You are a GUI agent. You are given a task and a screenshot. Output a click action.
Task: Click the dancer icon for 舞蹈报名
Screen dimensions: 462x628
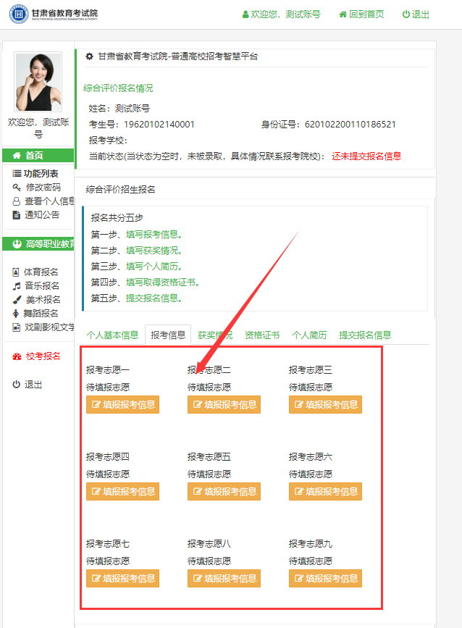click(17, 314)
